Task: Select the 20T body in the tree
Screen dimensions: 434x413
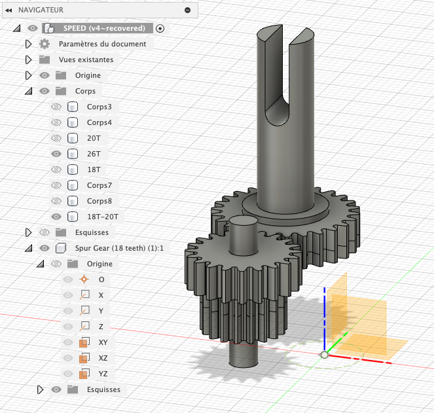Action: tap(94, 138)
